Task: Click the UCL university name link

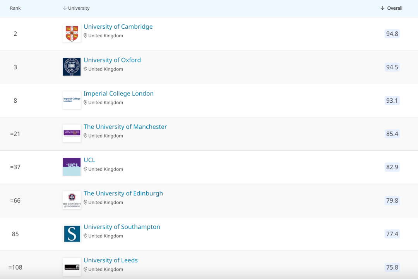Action: coord(89,160)
